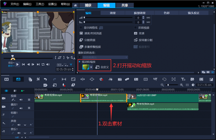Screen dimensions: 216x140
Task: Select the 保持宽高比 resampling radio button
Action: 79,57
